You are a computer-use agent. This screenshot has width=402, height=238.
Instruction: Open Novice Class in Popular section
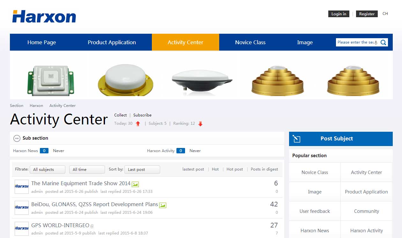point(315,172)
